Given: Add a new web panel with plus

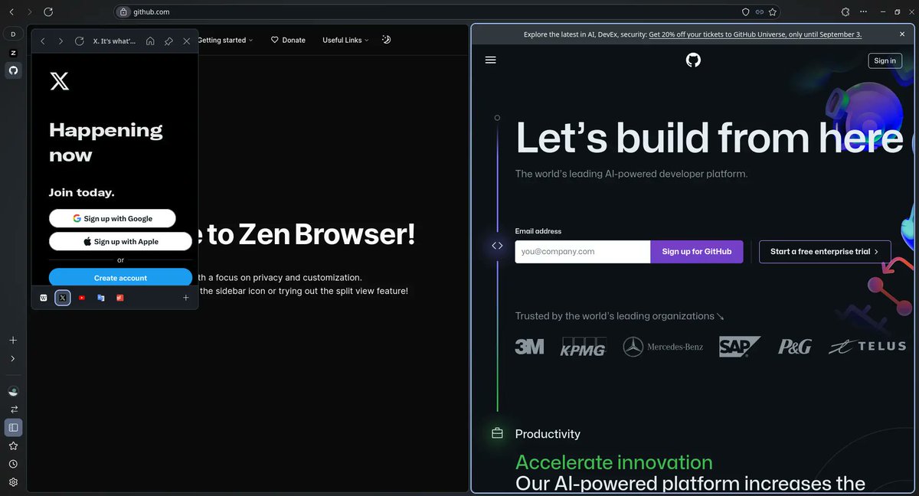Looking at the screenshot, I should click(x=185, y=298).
